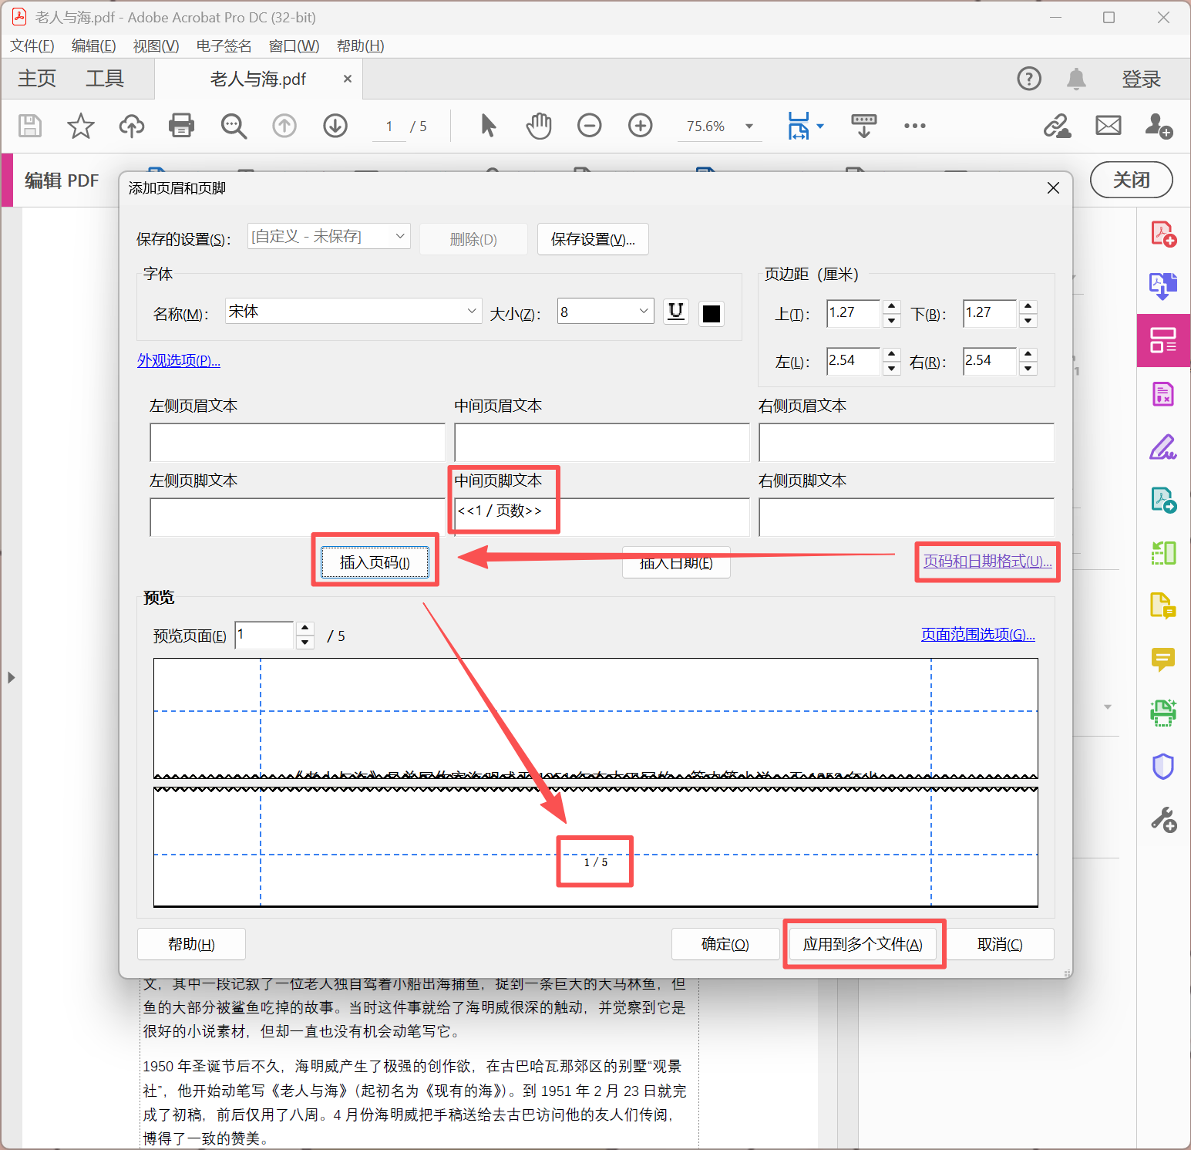Open the font color swatch picker
1191x1150 pixels.
click(x=710, y=313)
